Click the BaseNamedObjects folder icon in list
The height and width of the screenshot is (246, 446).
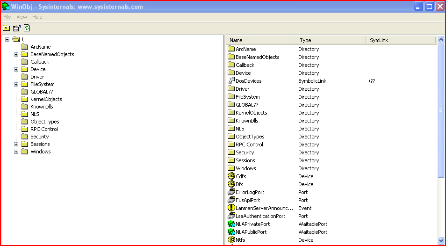(231, 57)
